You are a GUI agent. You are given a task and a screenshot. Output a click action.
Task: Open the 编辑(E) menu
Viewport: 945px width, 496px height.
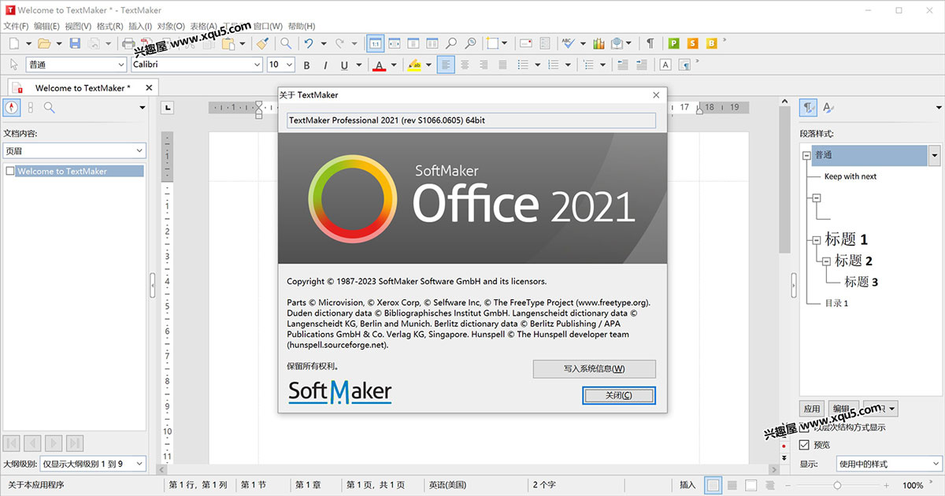(46, 26)
